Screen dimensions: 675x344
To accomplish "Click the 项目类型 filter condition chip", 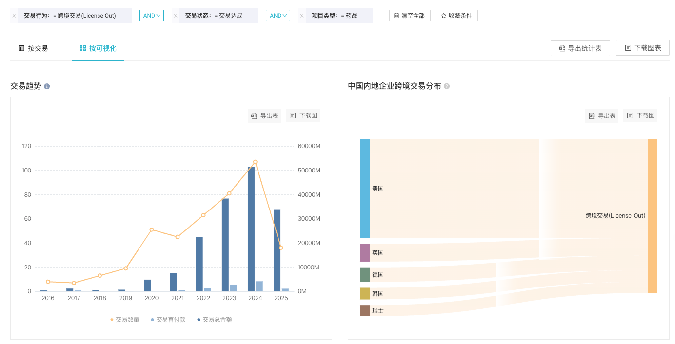I will tap(339, 16).
